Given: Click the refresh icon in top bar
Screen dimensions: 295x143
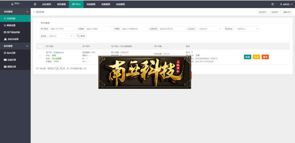Looking at the screenshot, I should [x=273, y=4].
